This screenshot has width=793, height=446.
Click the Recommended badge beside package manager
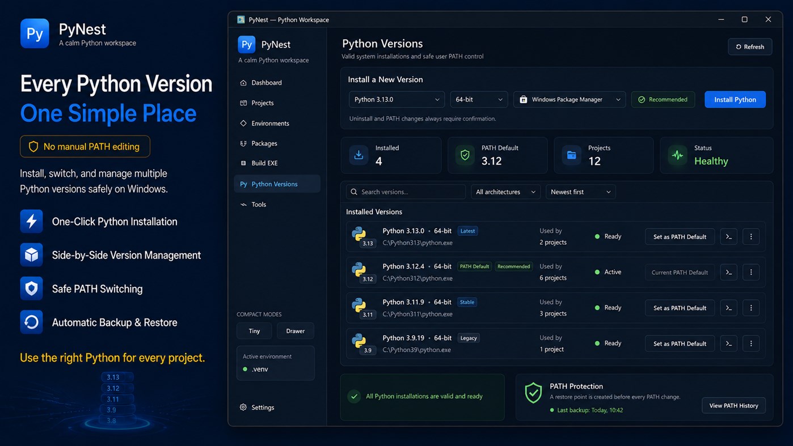[663, 99]
